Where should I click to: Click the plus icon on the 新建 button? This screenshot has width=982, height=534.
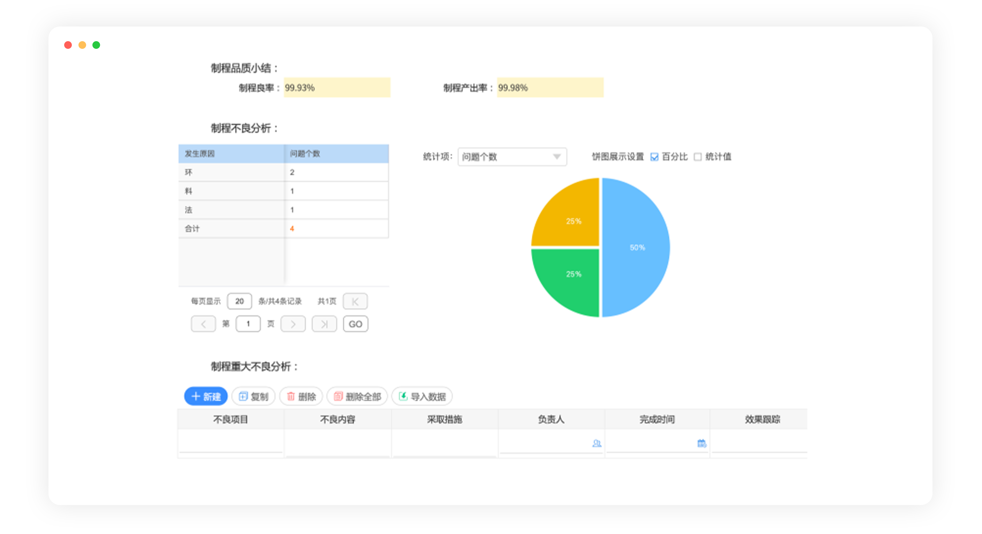[195, 397]
